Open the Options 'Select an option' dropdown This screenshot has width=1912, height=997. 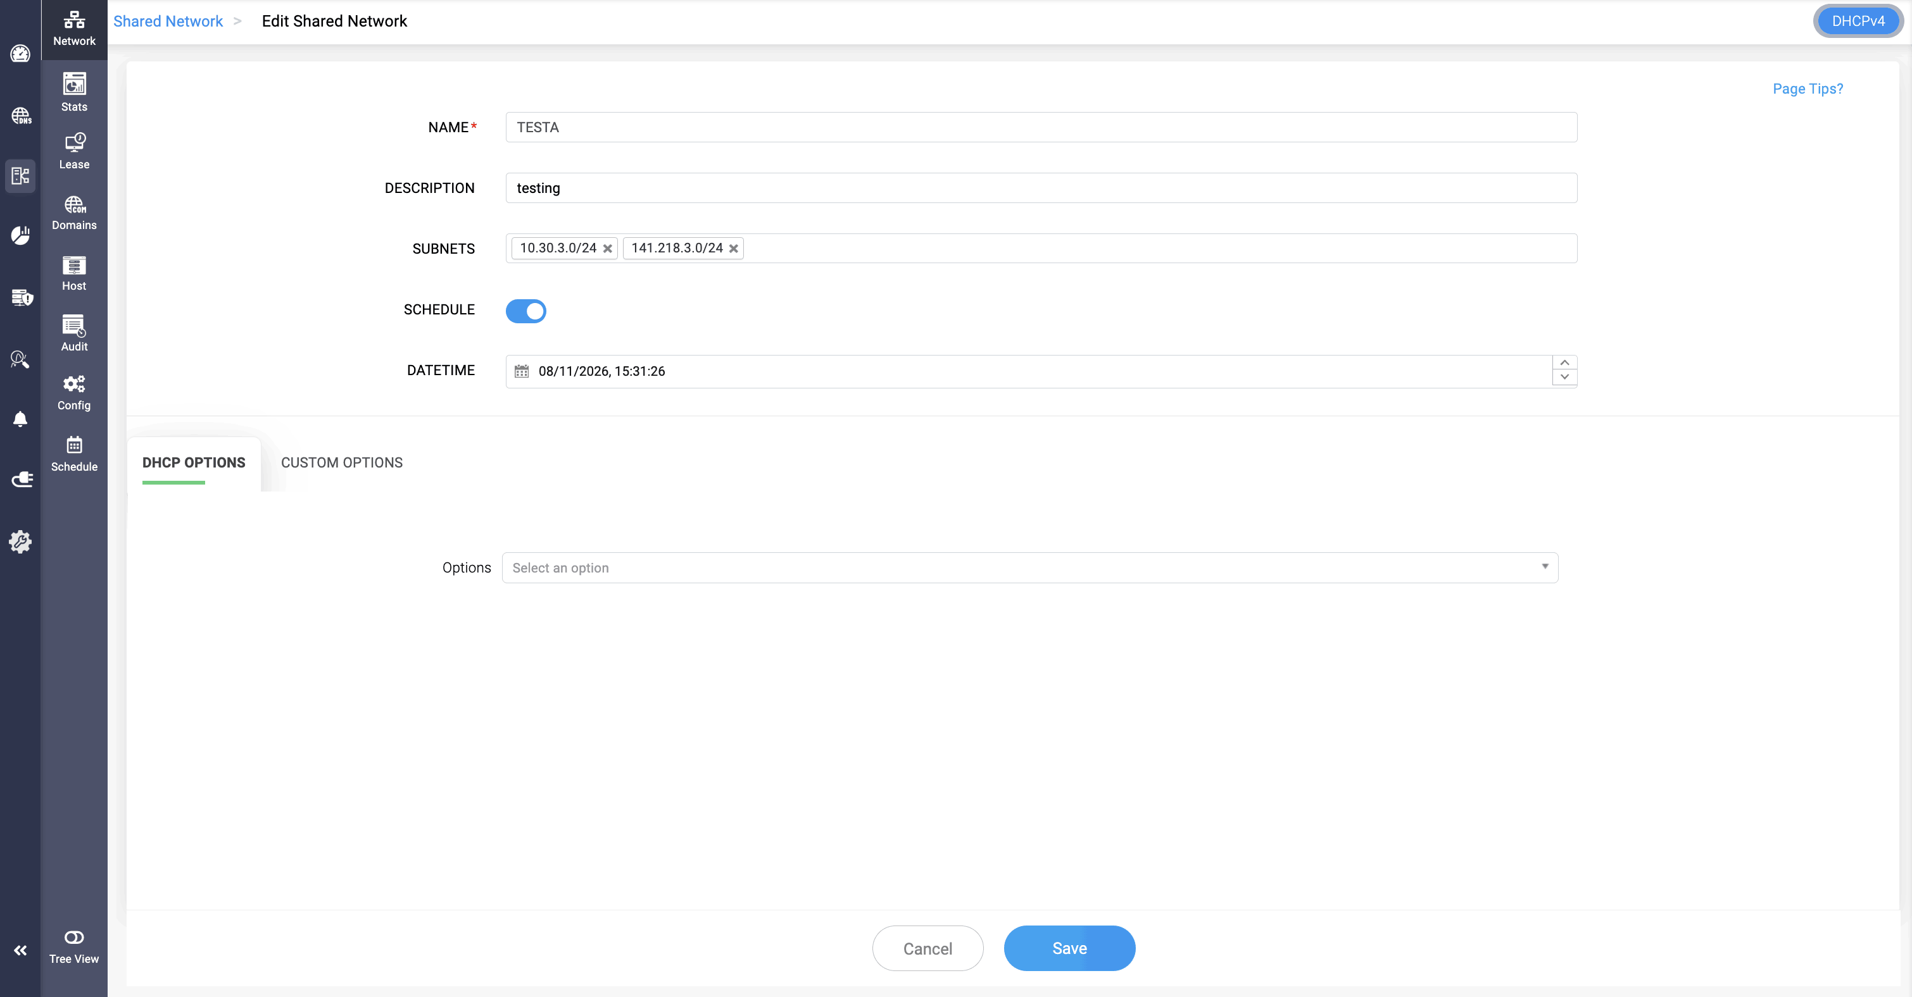[1029, 567]
